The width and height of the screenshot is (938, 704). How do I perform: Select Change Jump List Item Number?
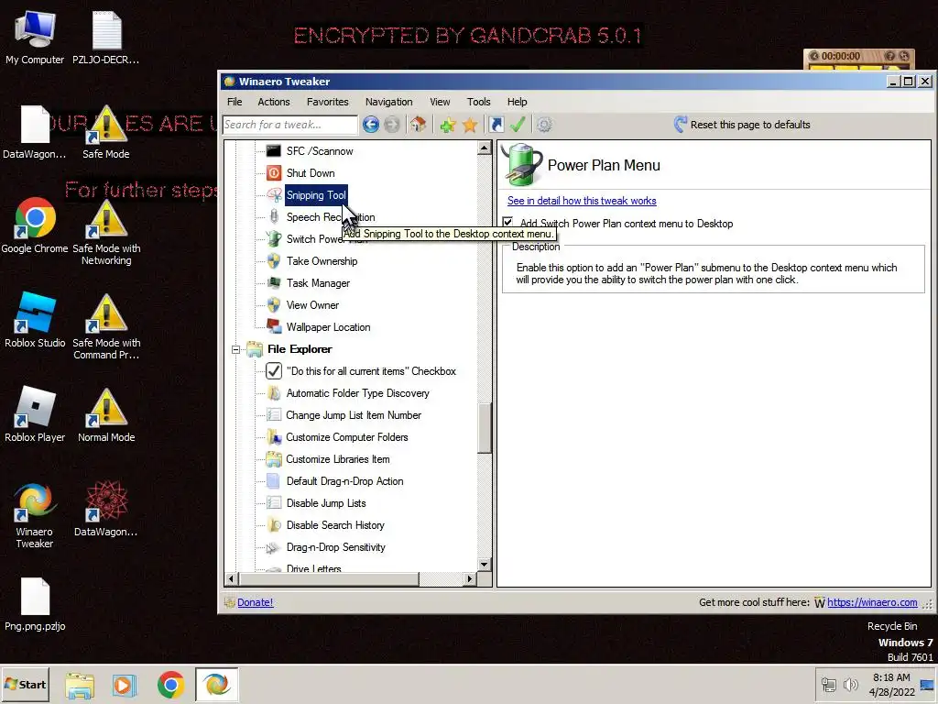tap(354, 415)
